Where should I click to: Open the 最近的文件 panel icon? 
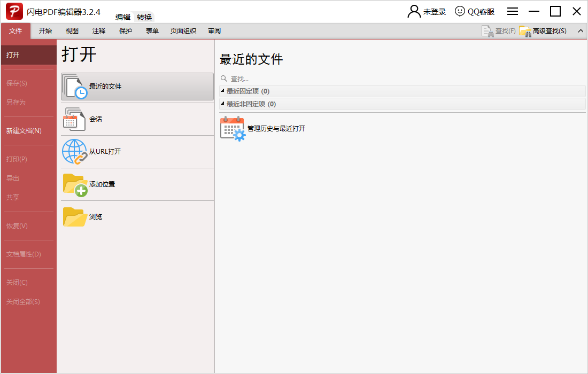pyautogui.click(x=75, y=87)
